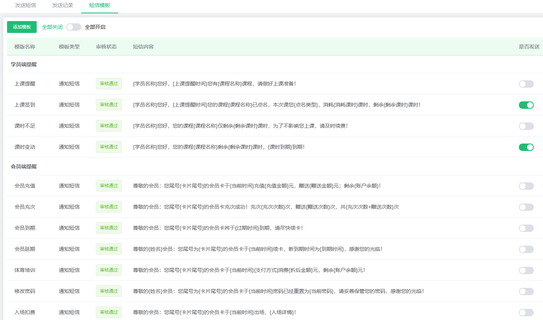Enable sending for 会员充次 template
This screenshot has height=320, width=543.
(526, 207)
